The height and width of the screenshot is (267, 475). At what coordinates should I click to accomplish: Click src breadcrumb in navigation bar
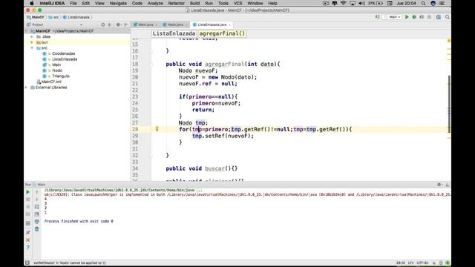[x=54, y=17]
